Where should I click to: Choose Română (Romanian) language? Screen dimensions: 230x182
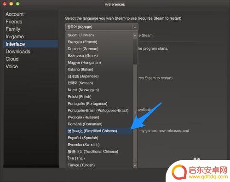click(99, 124)
